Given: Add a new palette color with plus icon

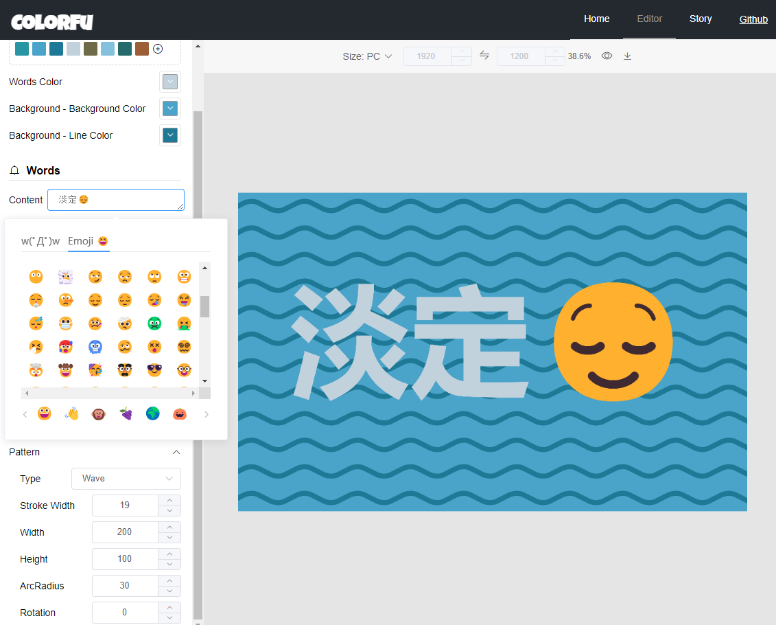Looking at the screenshot, I should pos(158,49).
